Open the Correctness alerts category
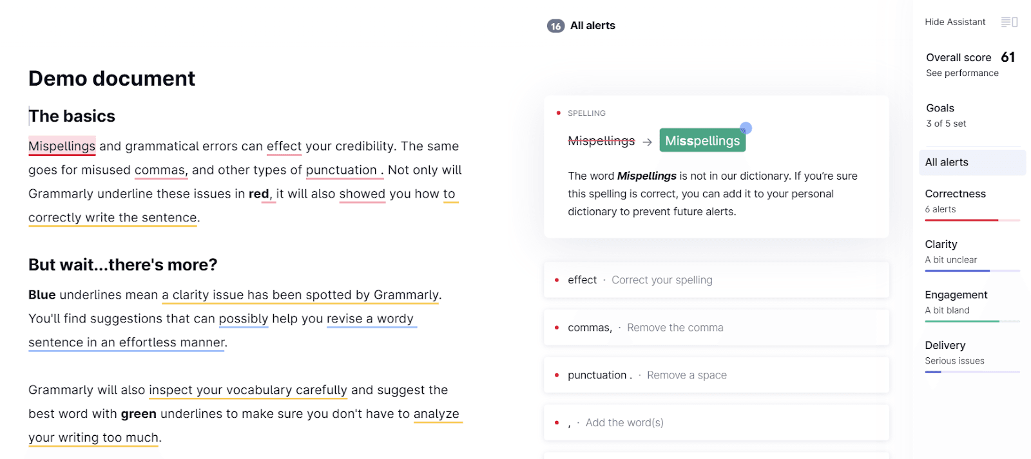 tap(955, 194)
